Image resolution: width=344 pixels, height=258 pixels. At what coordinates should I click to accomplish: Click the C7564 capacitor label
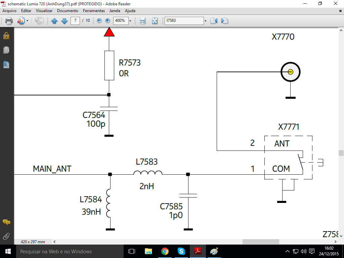tap(94, 115)
